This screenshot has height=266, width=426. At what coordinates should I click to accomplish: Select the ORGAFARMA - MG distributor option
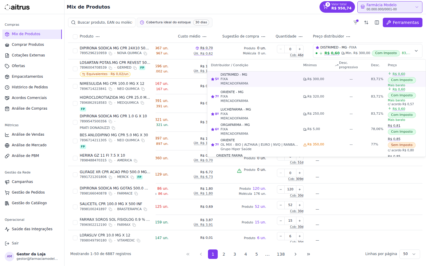317,129
